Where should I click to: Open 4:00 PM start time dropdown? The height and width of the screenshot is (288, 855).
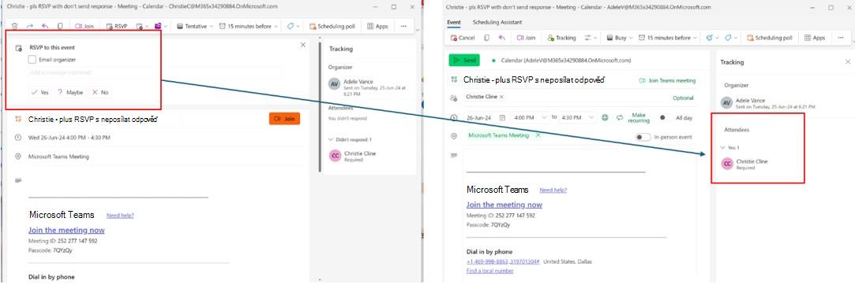tap(530, 117)
